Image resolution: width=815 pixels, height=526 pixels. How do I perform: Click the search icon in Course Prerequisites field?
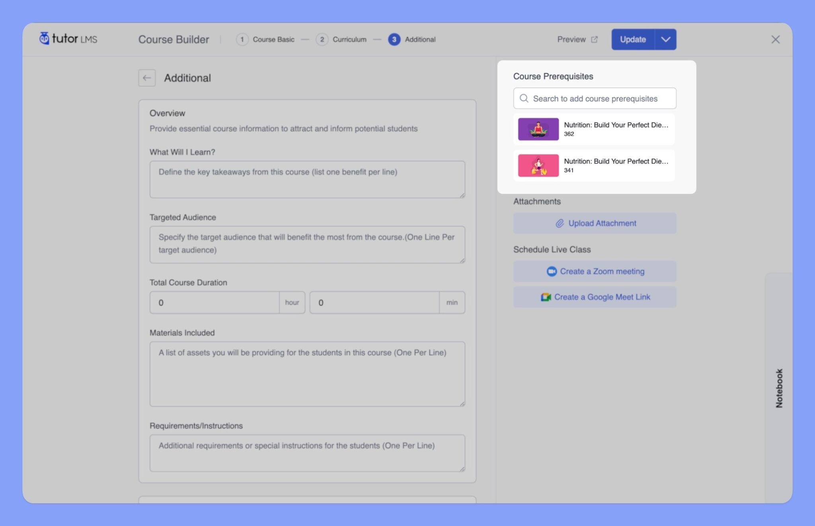[x=524, y=98]
